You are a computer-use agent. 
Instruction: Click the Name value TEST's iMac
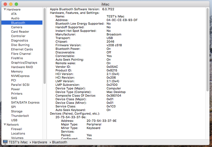pos(116,17)
